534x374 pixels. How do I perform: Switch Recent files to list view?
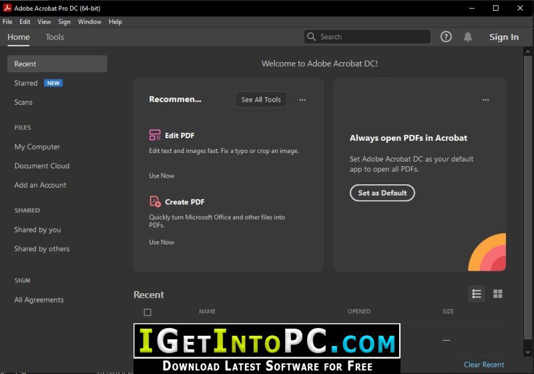[477, 294]
